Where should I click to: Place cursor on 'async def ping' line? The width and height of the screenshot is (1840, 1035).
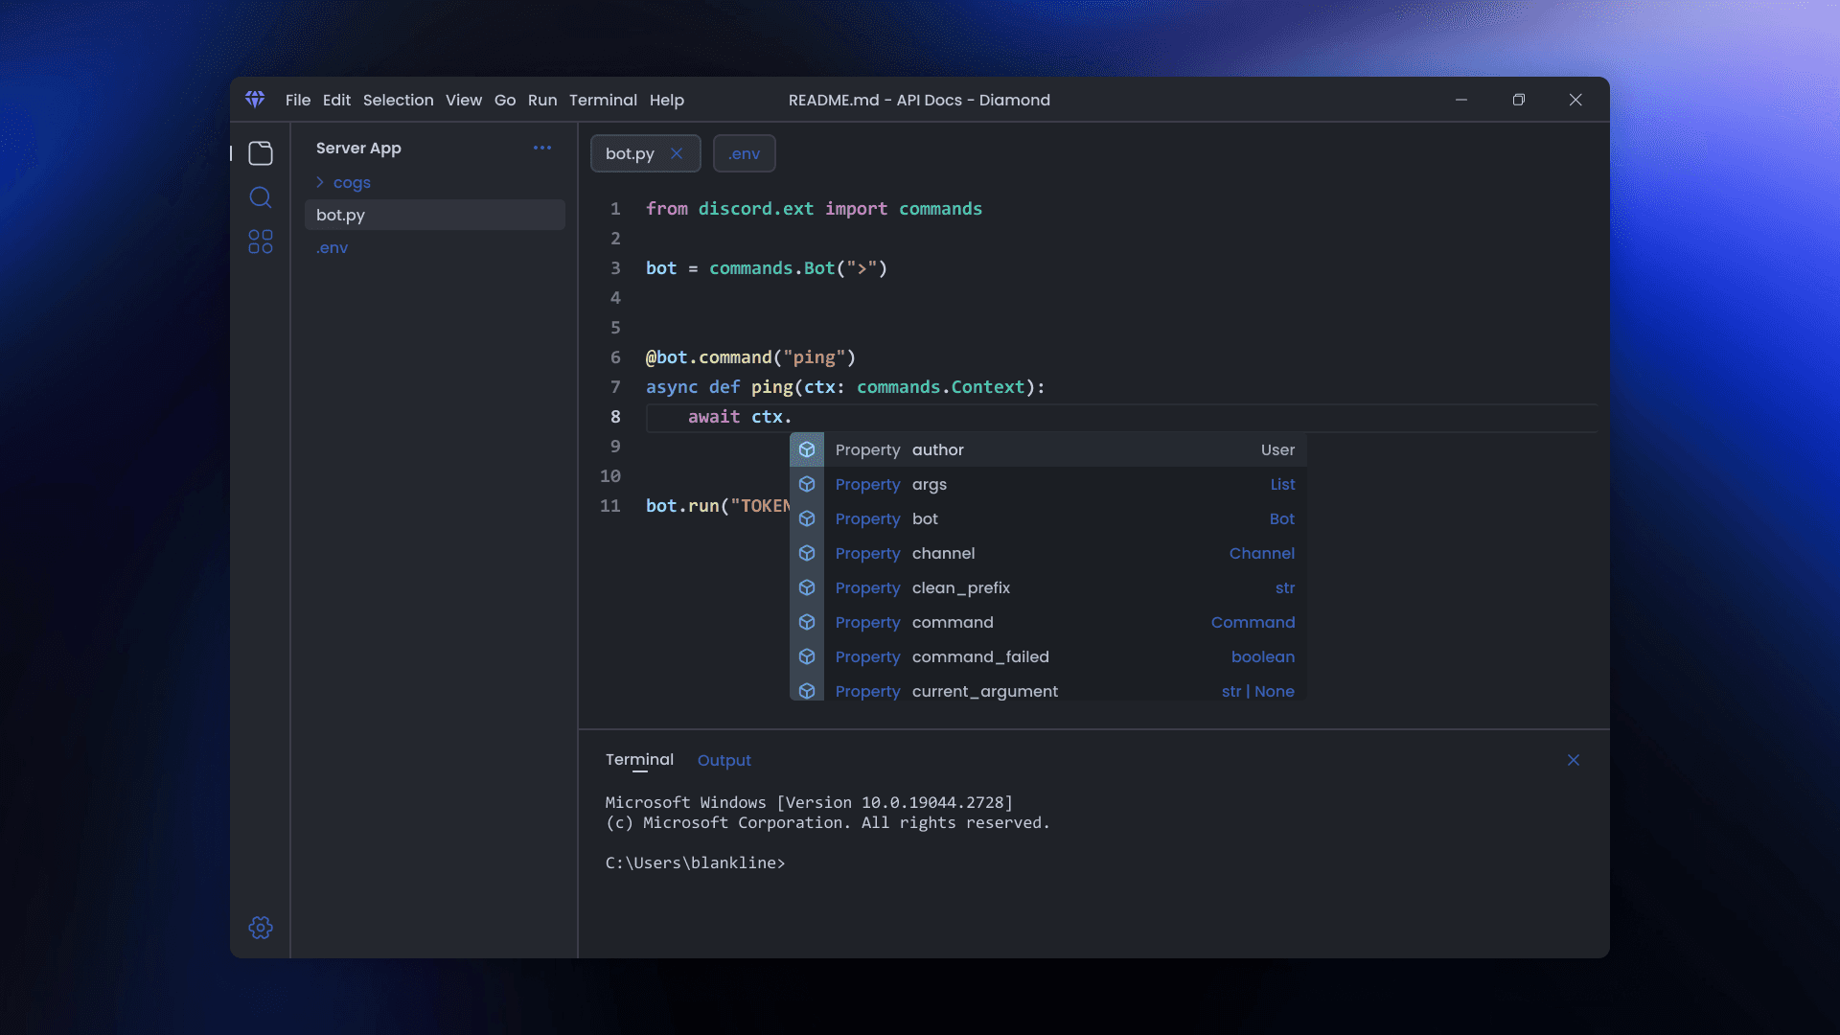pyautogui.click(x=845, y=387)
